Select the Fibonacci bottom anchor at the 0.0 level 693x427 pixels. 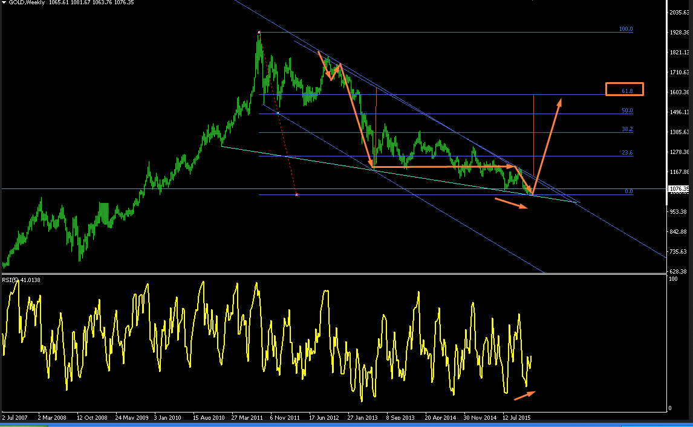tap(296, 194)
